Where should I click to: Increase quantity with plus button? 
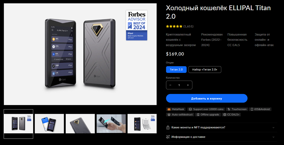[x=188, y=85]
